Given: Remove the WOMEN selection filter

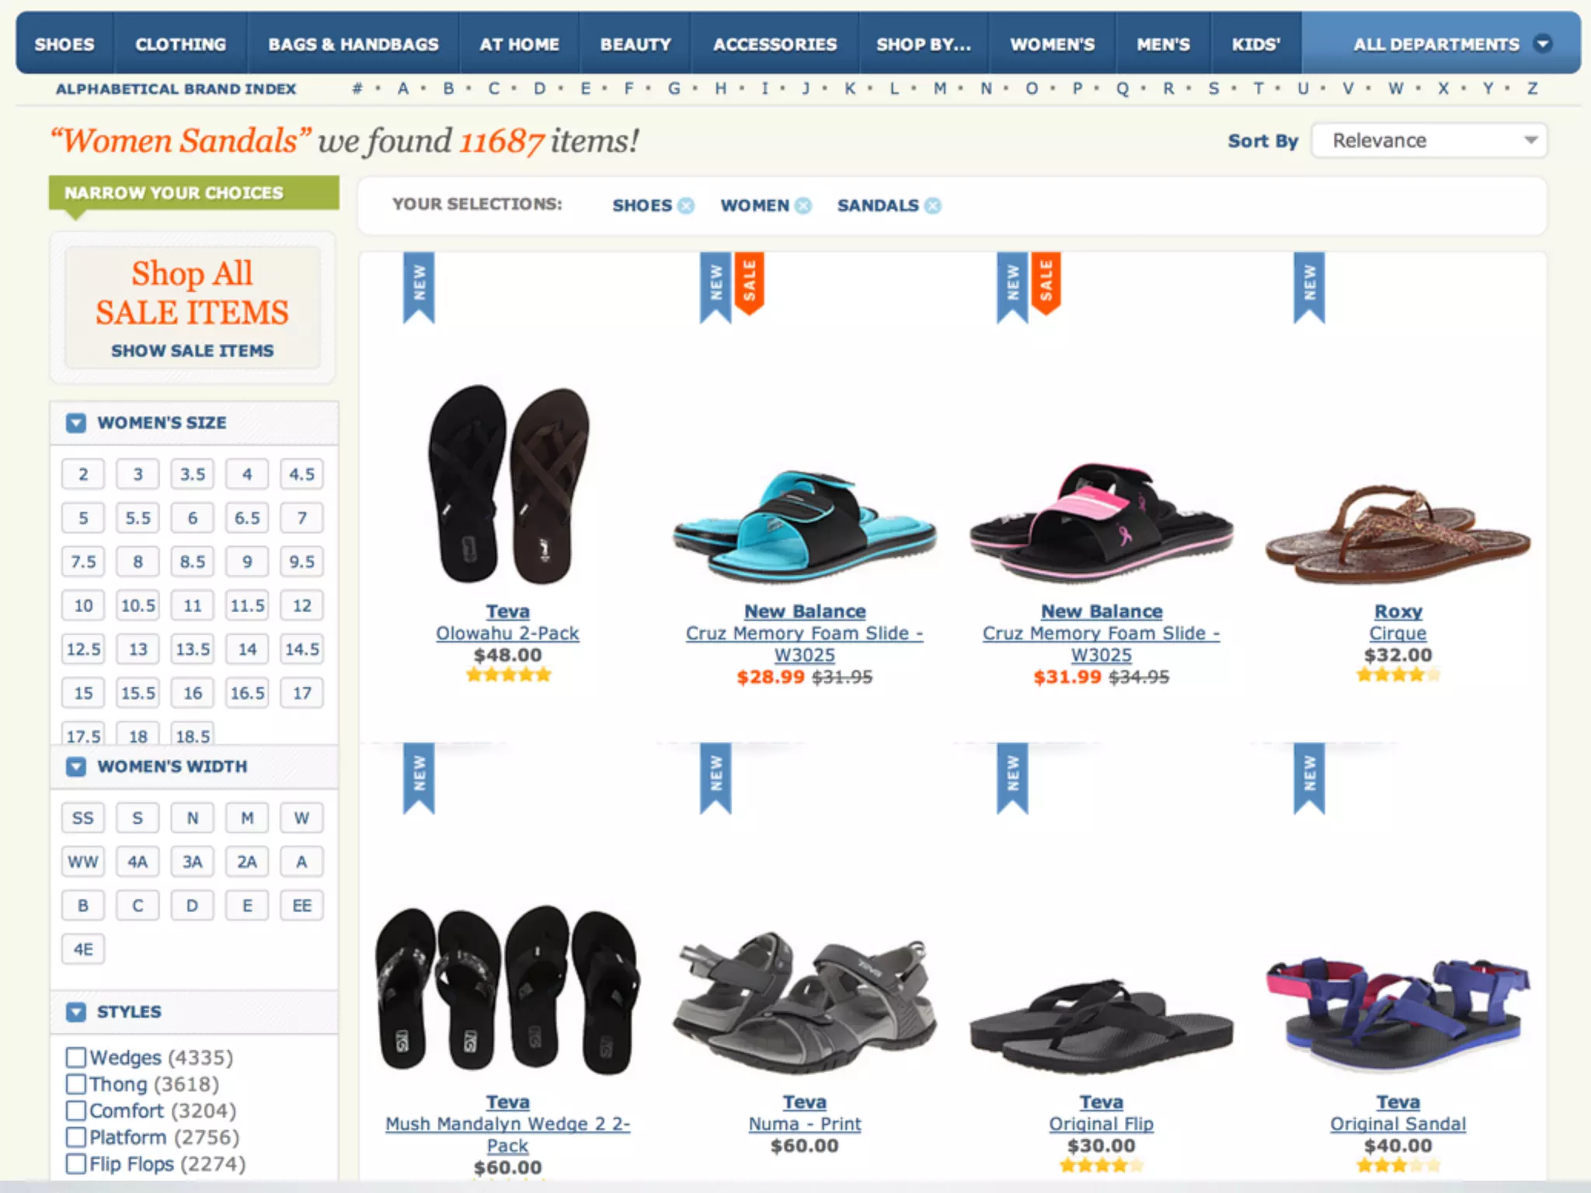Looking at the screenshot, I should [803, 205].
